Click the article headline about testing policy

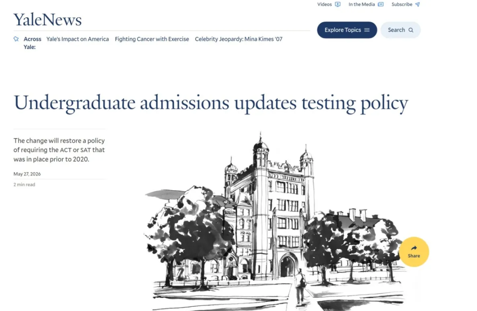211,103
